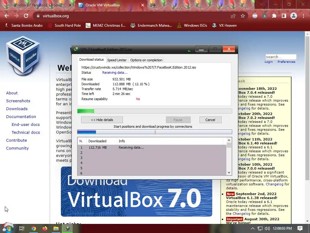Toggle the browser side panel icon

(284, 16)
